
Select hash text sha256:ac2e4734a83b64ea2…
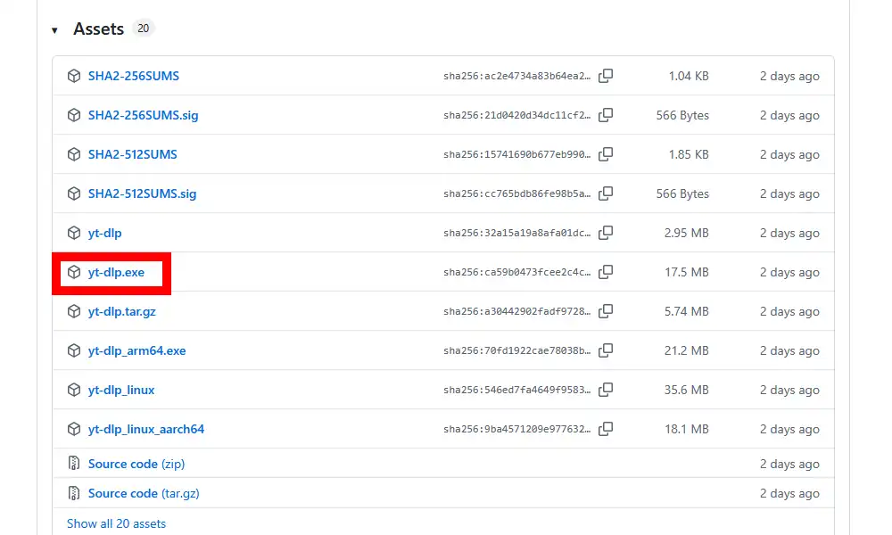pyautogui.click(x=517, y=76)
